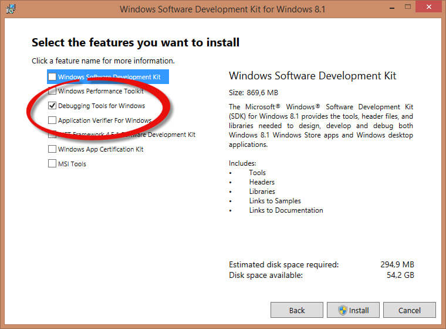Viewport: 446px width, 329px height.
Task: Select the Application Verifier For Windows feature name
Action: click(x=104, y=120)
